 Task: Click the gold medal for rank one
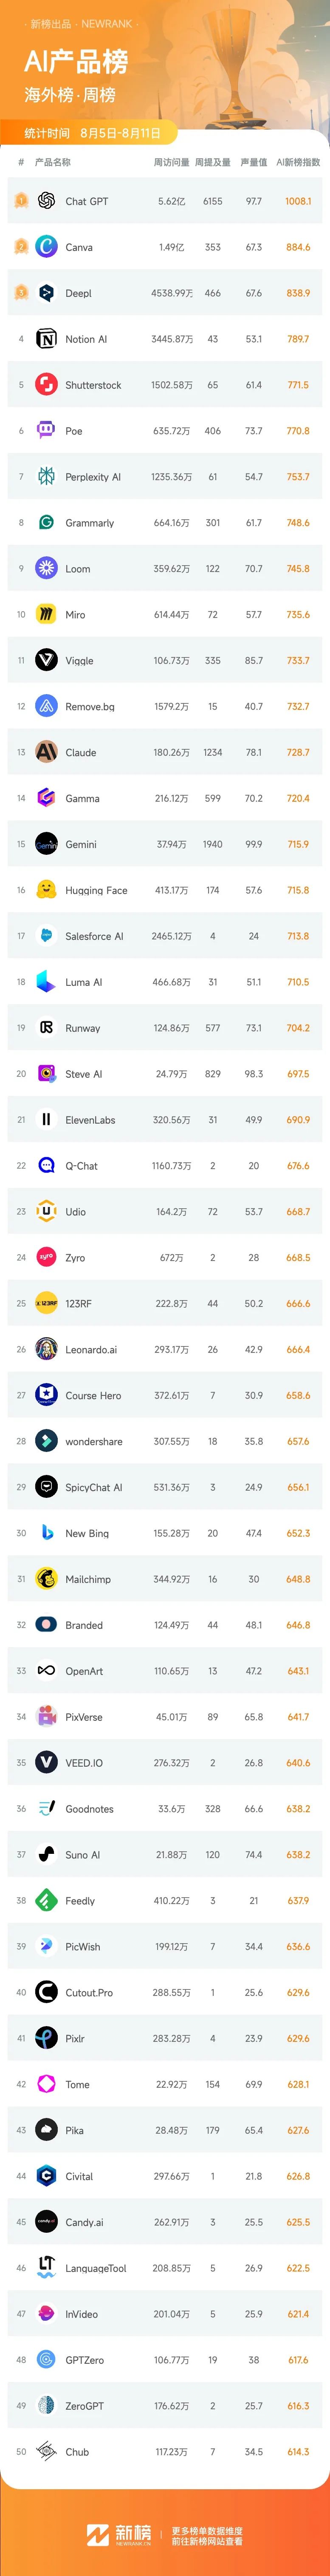coord(21,201)
